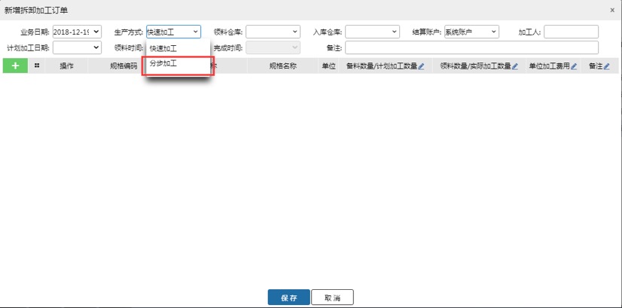This screenshot has width=622, height=308.
Task: Click the 规格名称 column header
Action: tap(283, 66)
